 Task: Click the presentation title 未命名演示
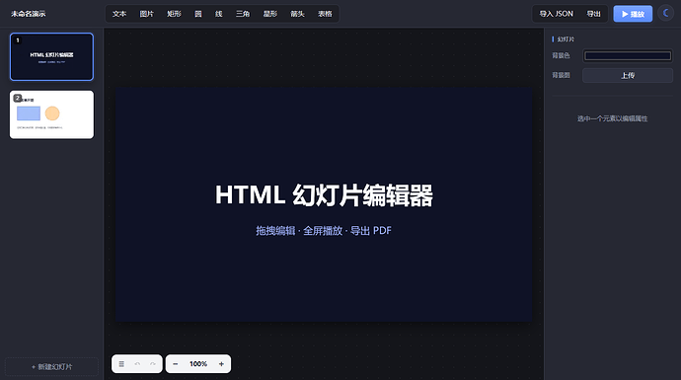point(29,14)
